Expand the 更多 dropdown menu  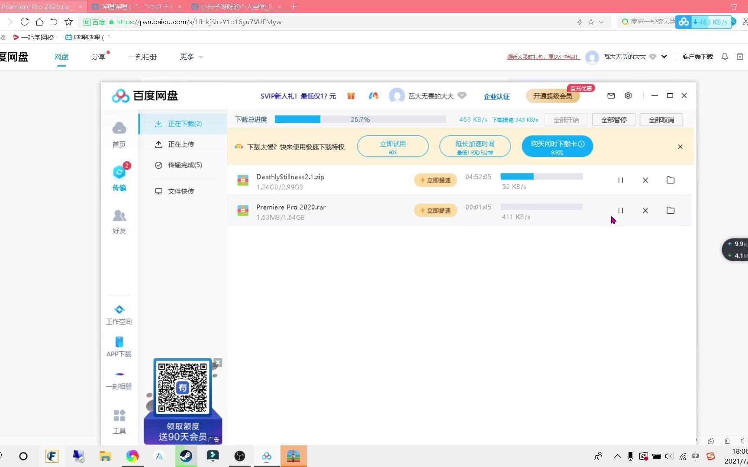click(x=191, y=57)
